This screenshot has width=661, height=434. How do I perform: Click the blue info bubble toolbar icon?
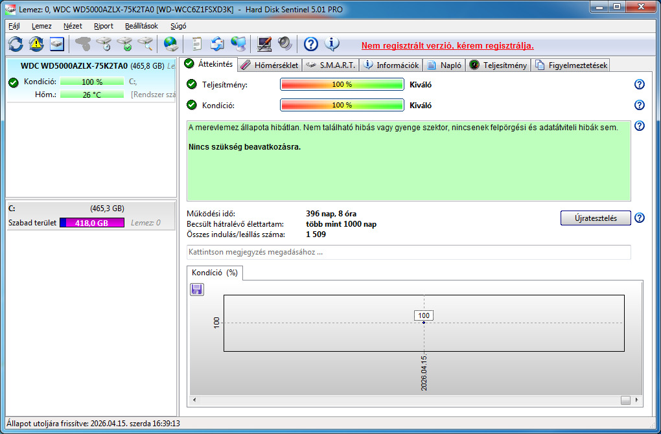pos(332,44)
